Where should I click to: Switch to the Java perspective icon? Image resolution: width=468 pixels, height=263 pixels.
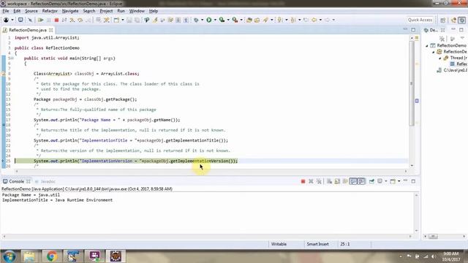tap(454, 20)
